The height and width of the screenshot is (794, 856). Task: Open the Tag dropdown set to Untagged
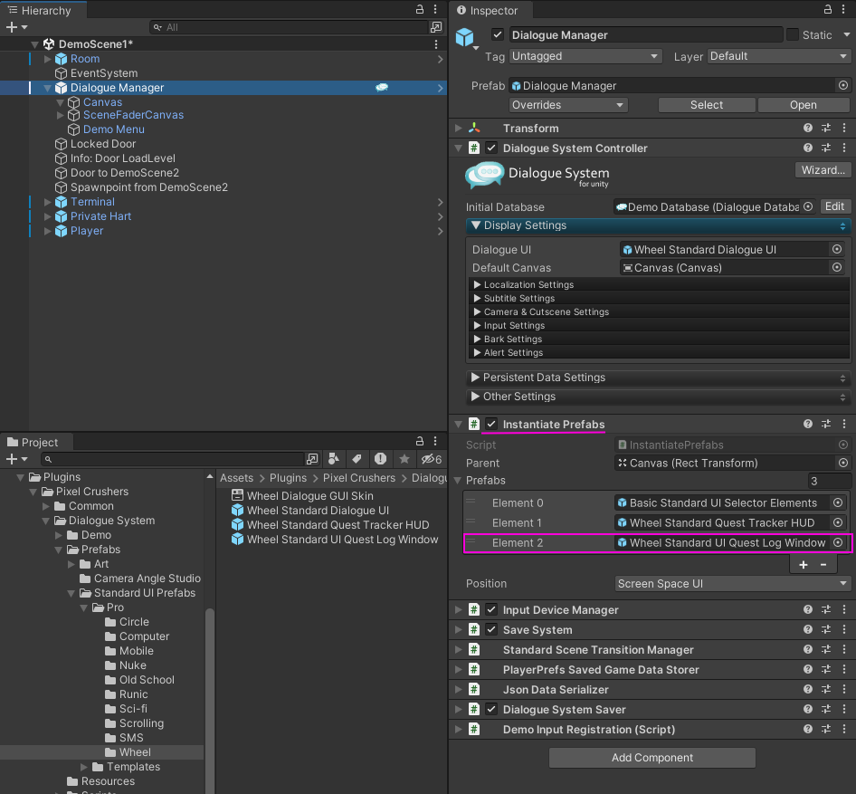pyautogui.click(x=585, y=56)
